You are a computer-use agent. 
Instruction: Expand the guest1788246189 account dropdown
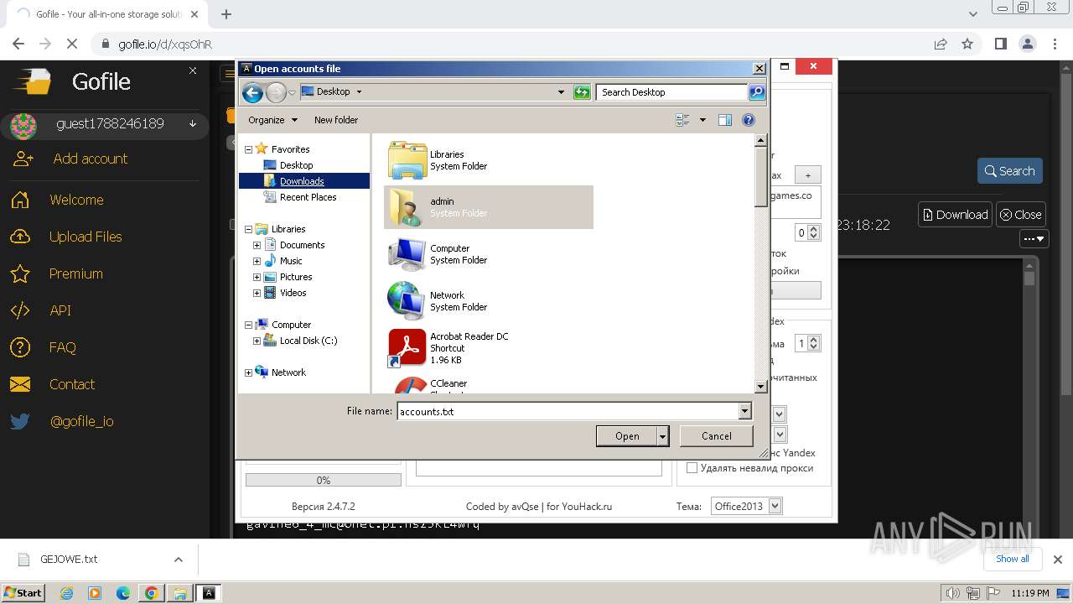click(x=193, y=124)
